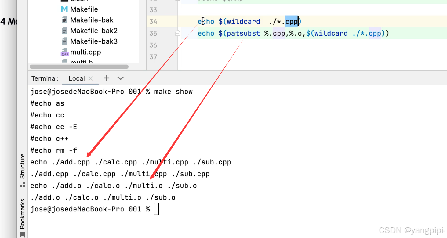447x238 pixels.
Task: Click the '#echo rm -f' terminal line
Action: pos(54,150)
